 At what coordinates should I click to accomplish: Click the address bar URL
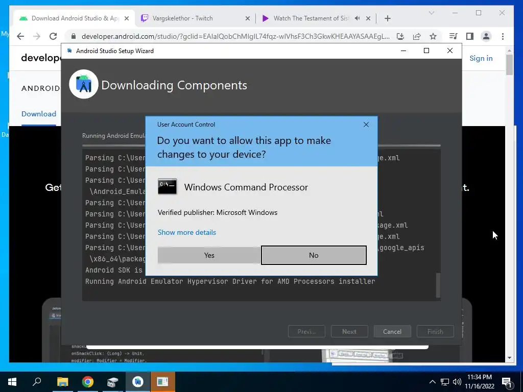point(235,36)
